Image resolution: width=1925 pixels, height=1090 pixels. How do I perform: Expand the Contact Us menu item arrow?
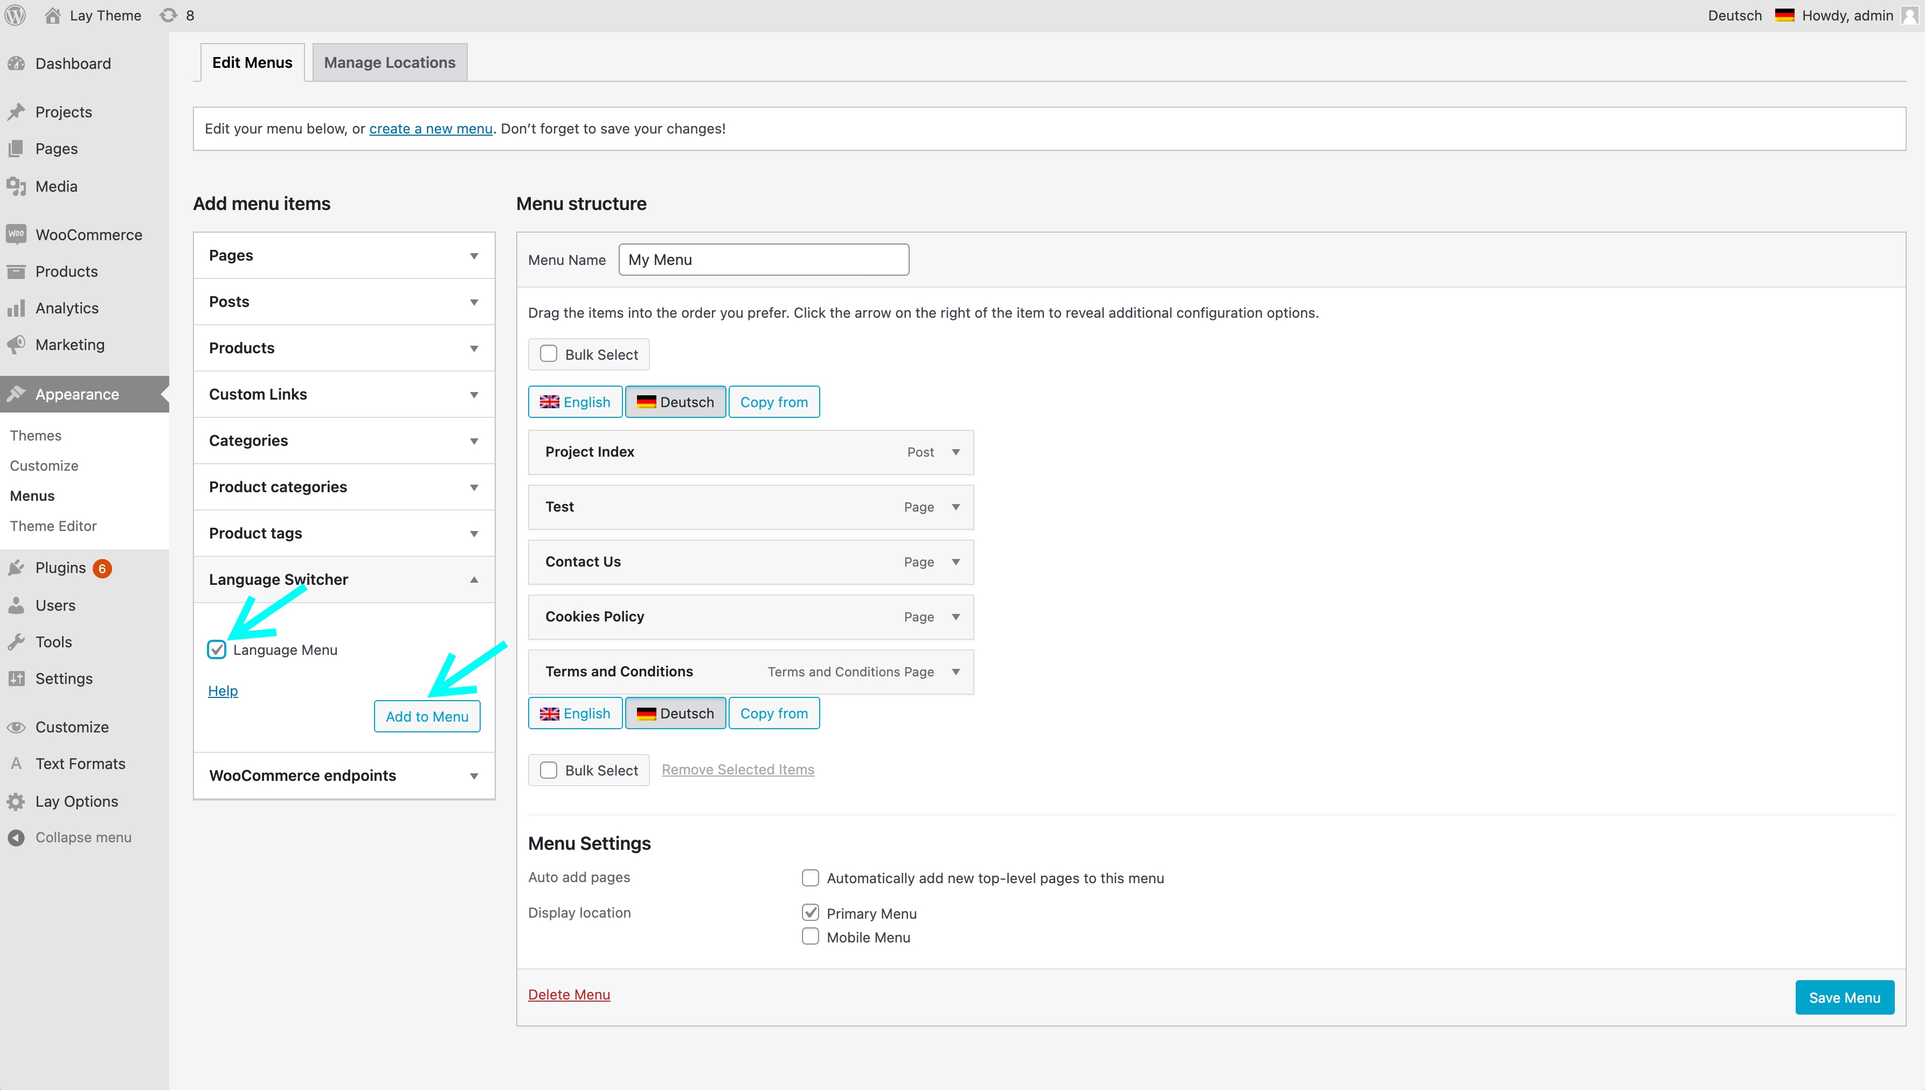(955, 562)
